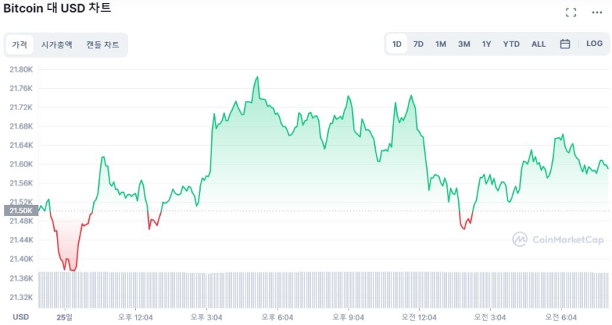612x325 pixels.
Task: Show ALL time price history
Action: point(539,44)
